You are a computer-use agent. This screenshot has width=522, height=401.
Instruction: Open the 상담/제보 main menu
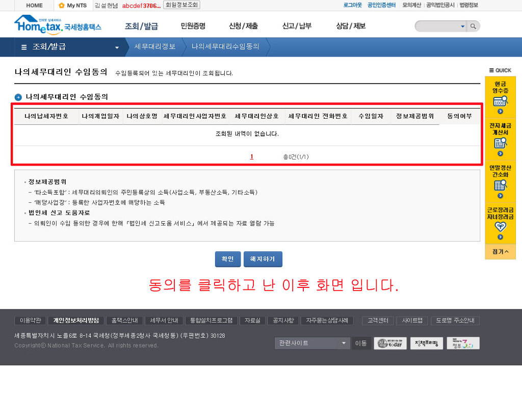click(x=351, y=26)
